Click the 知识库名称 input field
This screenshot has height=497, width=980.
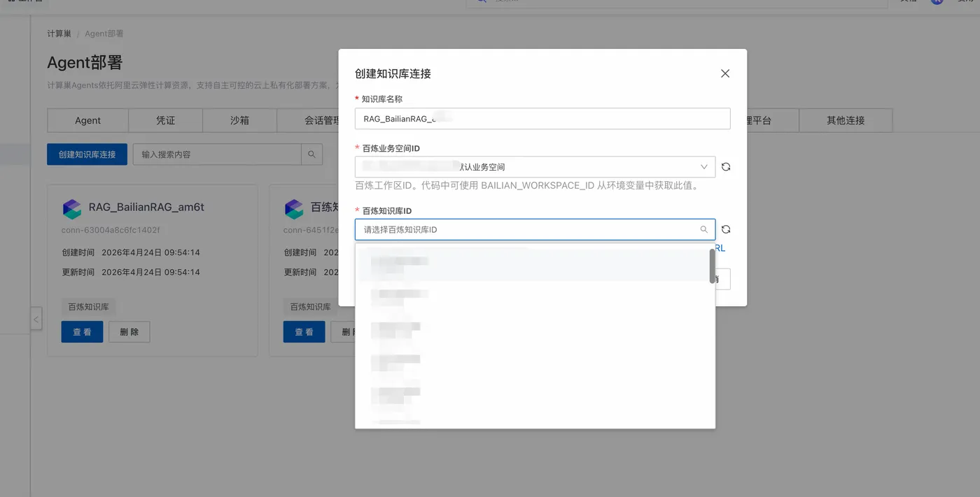point(542,119)
